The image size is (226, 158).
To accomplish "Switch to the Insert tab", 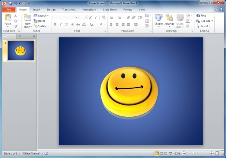I will (37, 10).
